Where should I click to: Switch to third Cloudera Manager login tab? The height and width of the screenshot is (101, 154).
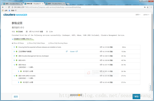point(55,4)
